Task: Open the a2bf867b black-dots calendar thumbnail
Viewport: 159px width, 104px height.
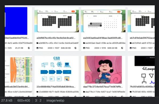Action: click(57, 21)
